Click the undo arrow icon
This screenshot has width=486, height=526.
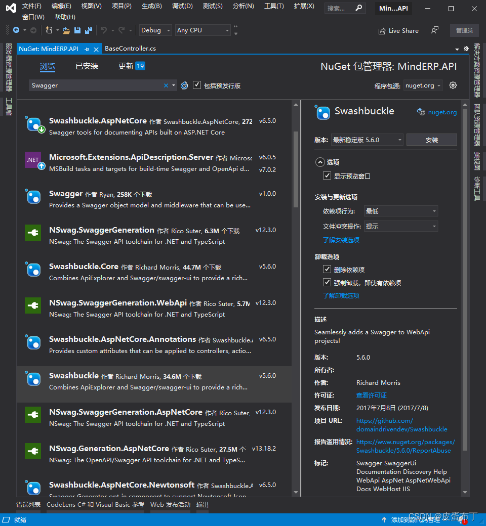coord(104,30)
